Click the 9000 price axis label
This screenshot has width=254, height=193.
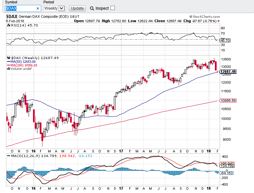coord(227,140)
